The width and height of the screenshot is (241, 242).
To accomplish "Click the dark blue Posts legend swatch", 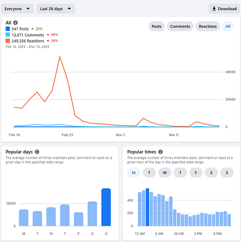I will coord(8,29).
